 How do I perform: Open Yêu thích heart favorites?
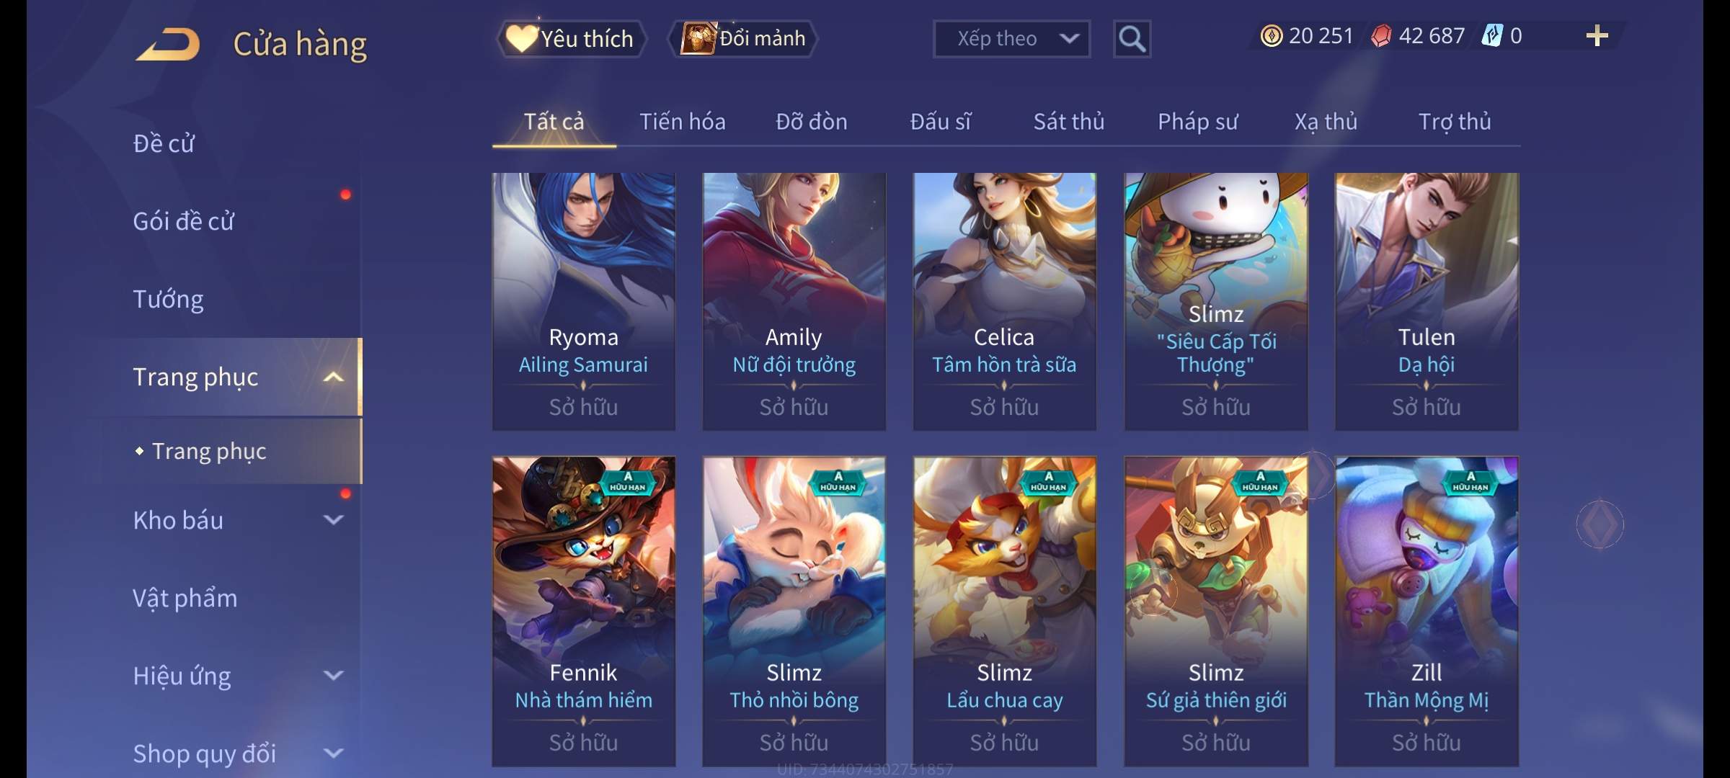(571, 39)
